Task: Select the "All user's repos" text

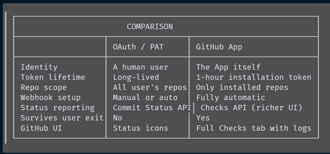Action: [x=150, y=87]
